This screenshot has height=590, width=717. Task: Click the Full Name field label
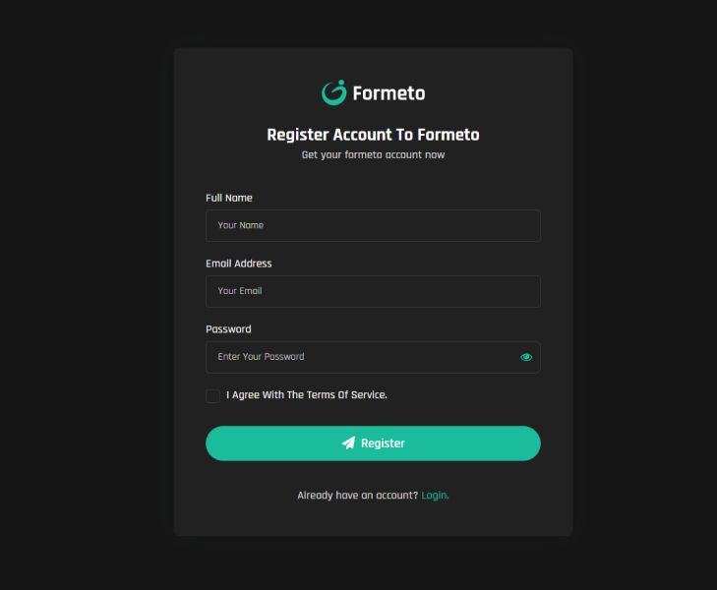pyautogui.click(x=229, y=198)
